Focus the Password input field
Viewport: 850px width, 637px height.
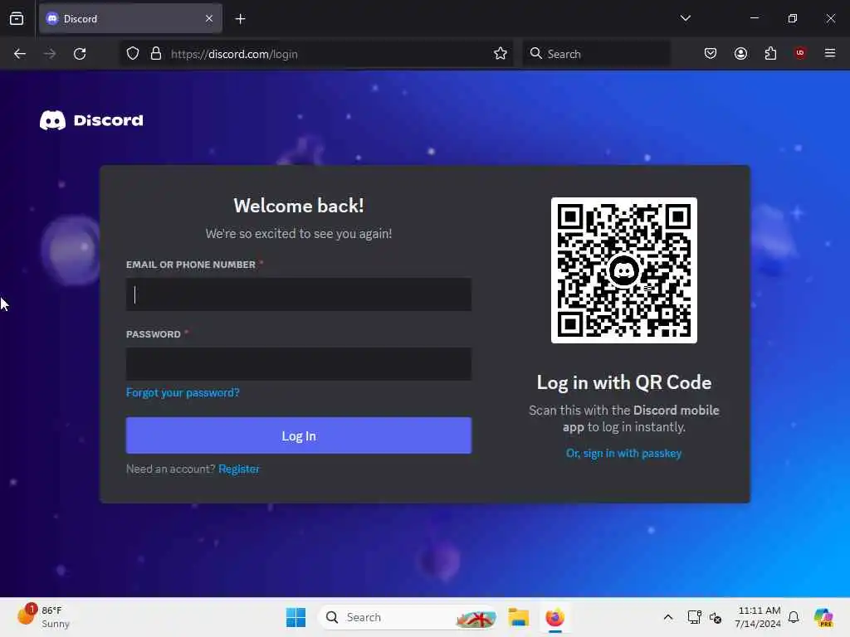tap(299, 363)
